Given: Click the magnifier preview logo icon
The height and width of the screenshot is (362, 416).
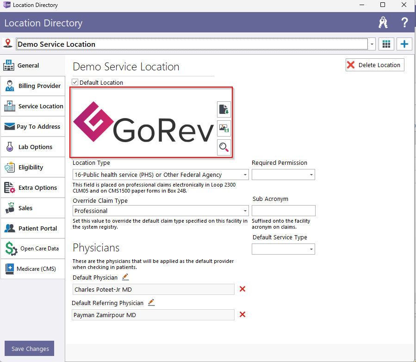Looking at the screenshot, I should click(x=224, y=147).
